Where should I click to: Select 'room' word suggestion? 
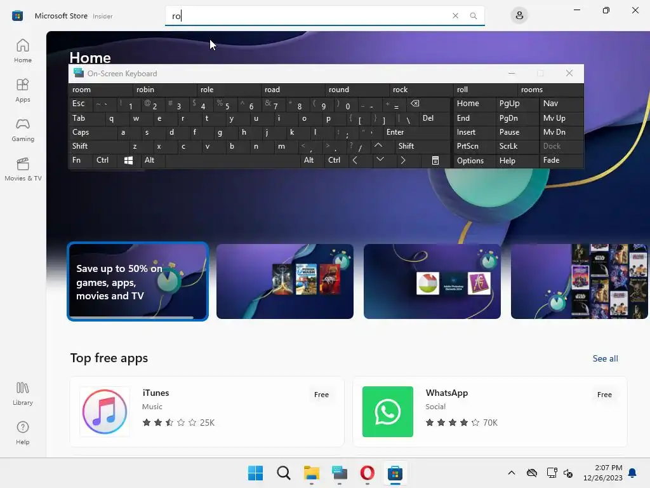pyautogui.click(x=100, y=90)
